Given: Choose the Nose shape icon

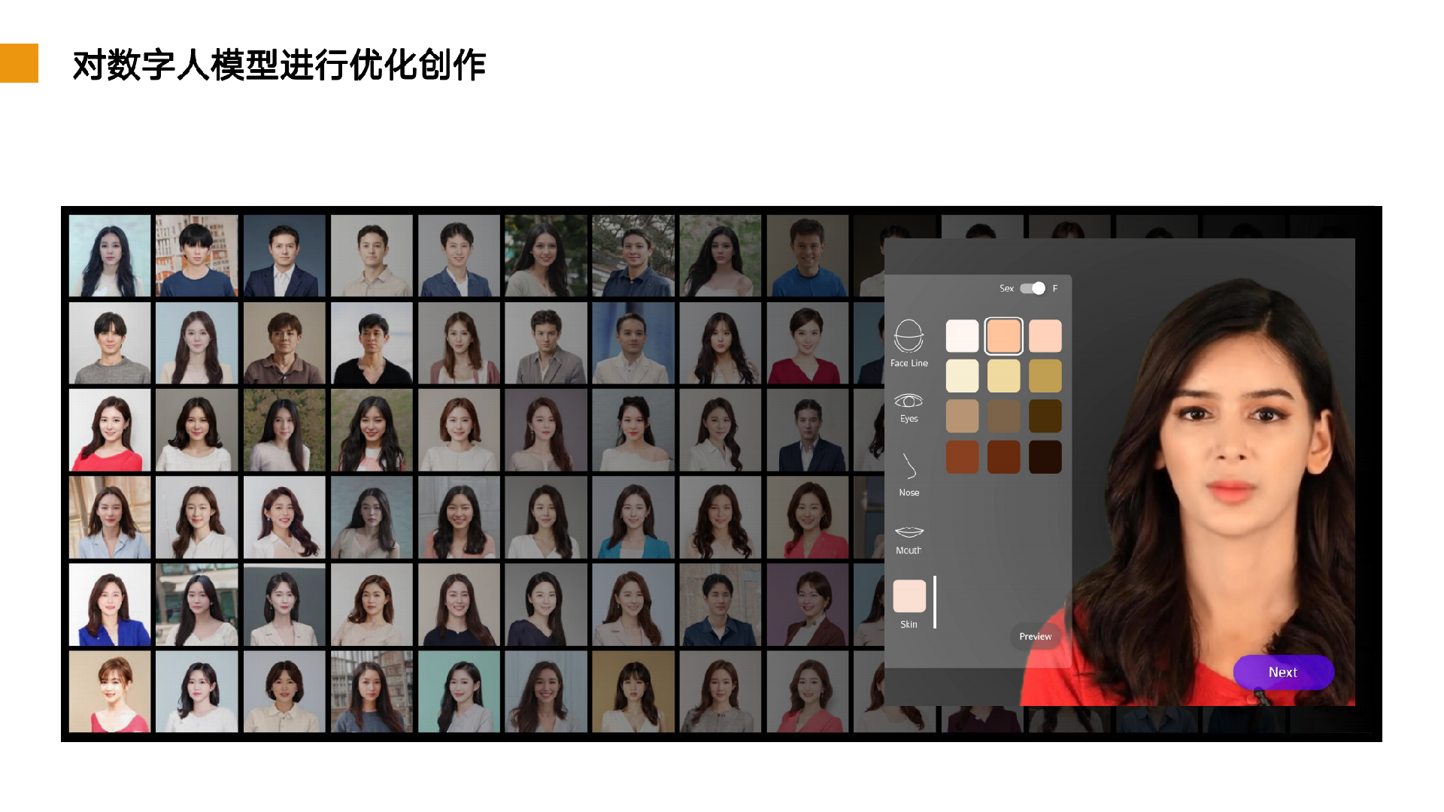Looking at the screenshot, I should (x=909, y=468).
